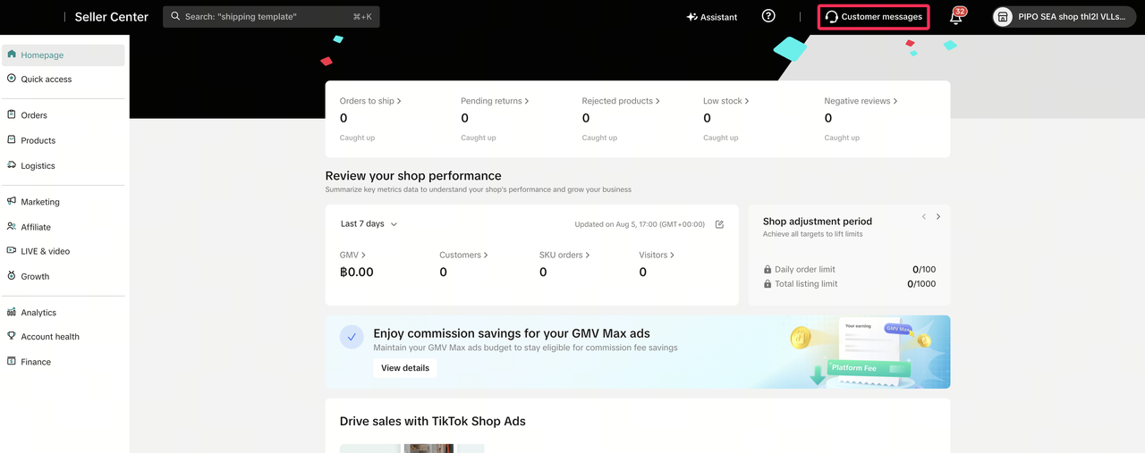Click the Review your shop performance heading

[x=413, y=176]
